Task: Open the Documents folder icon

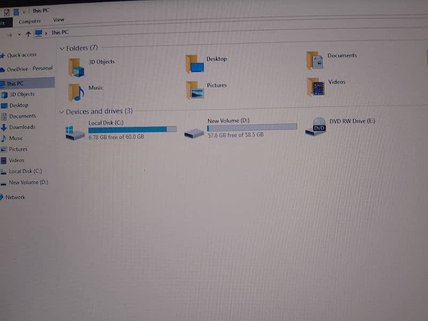Action: click(315, 60)
